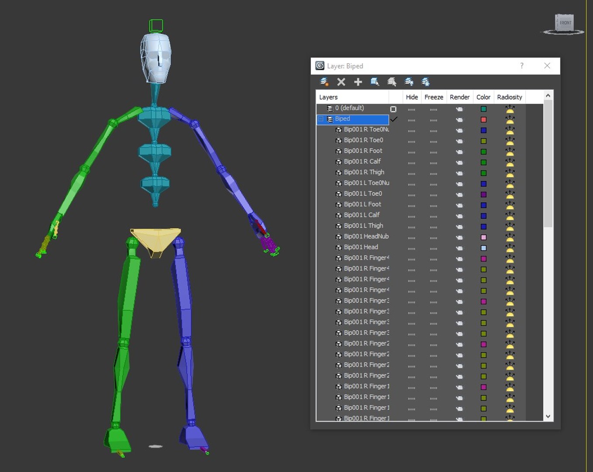This screenshot has height=472, width=593.
Task: Click the Freeze column header
Action: [x=434, y=97]
